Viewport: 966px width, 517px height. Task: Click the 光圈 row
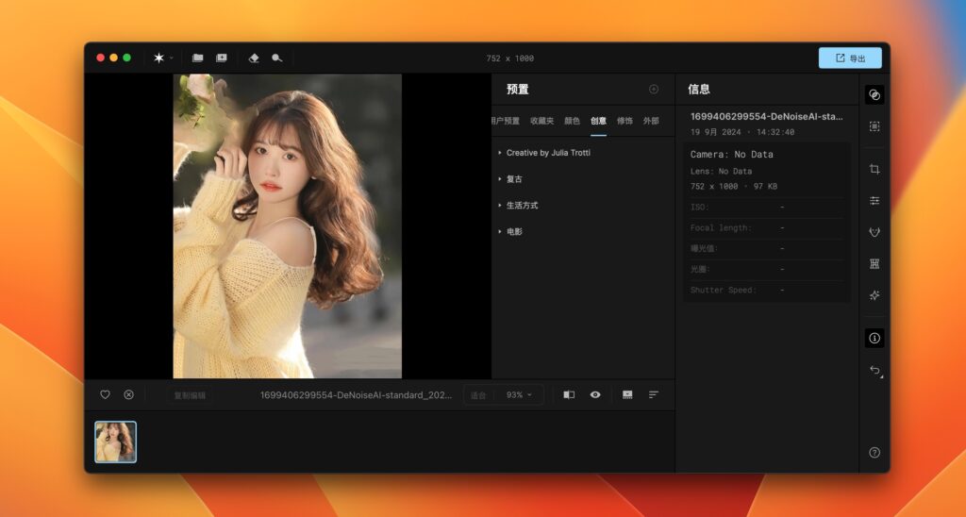(766, 269)
